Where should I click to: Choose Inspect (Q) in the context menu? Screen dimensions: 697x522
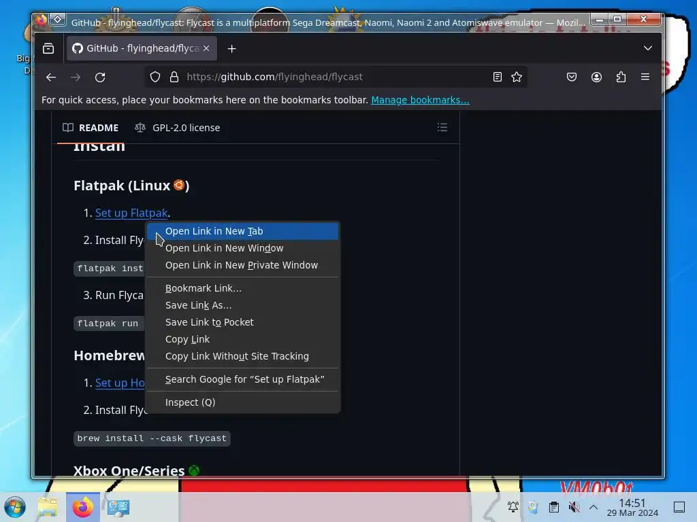coord(243,402)
